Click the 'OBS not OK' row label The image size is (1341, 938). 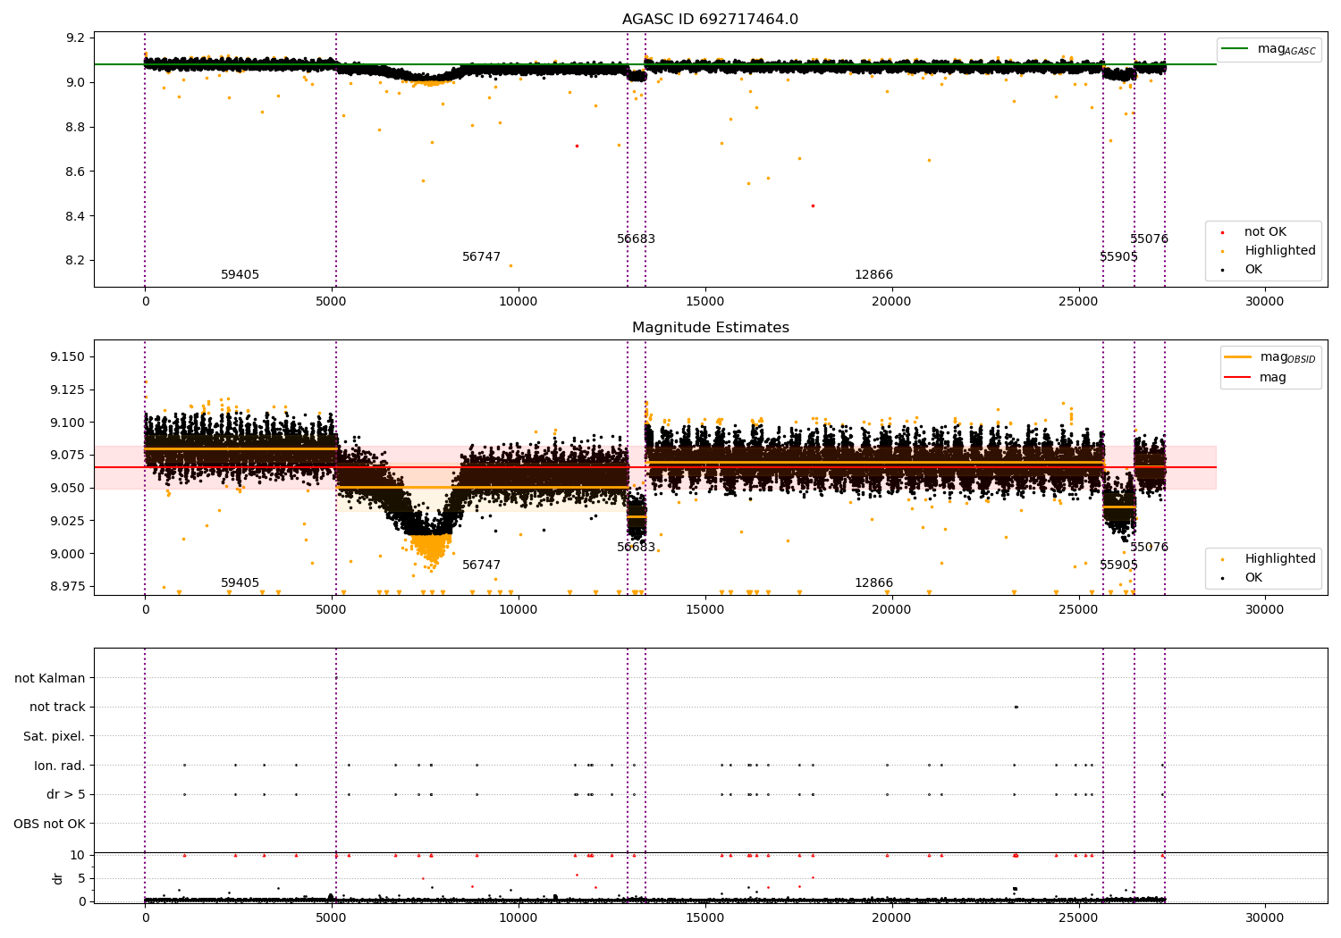pyautogui.click(x=50, y=825)
